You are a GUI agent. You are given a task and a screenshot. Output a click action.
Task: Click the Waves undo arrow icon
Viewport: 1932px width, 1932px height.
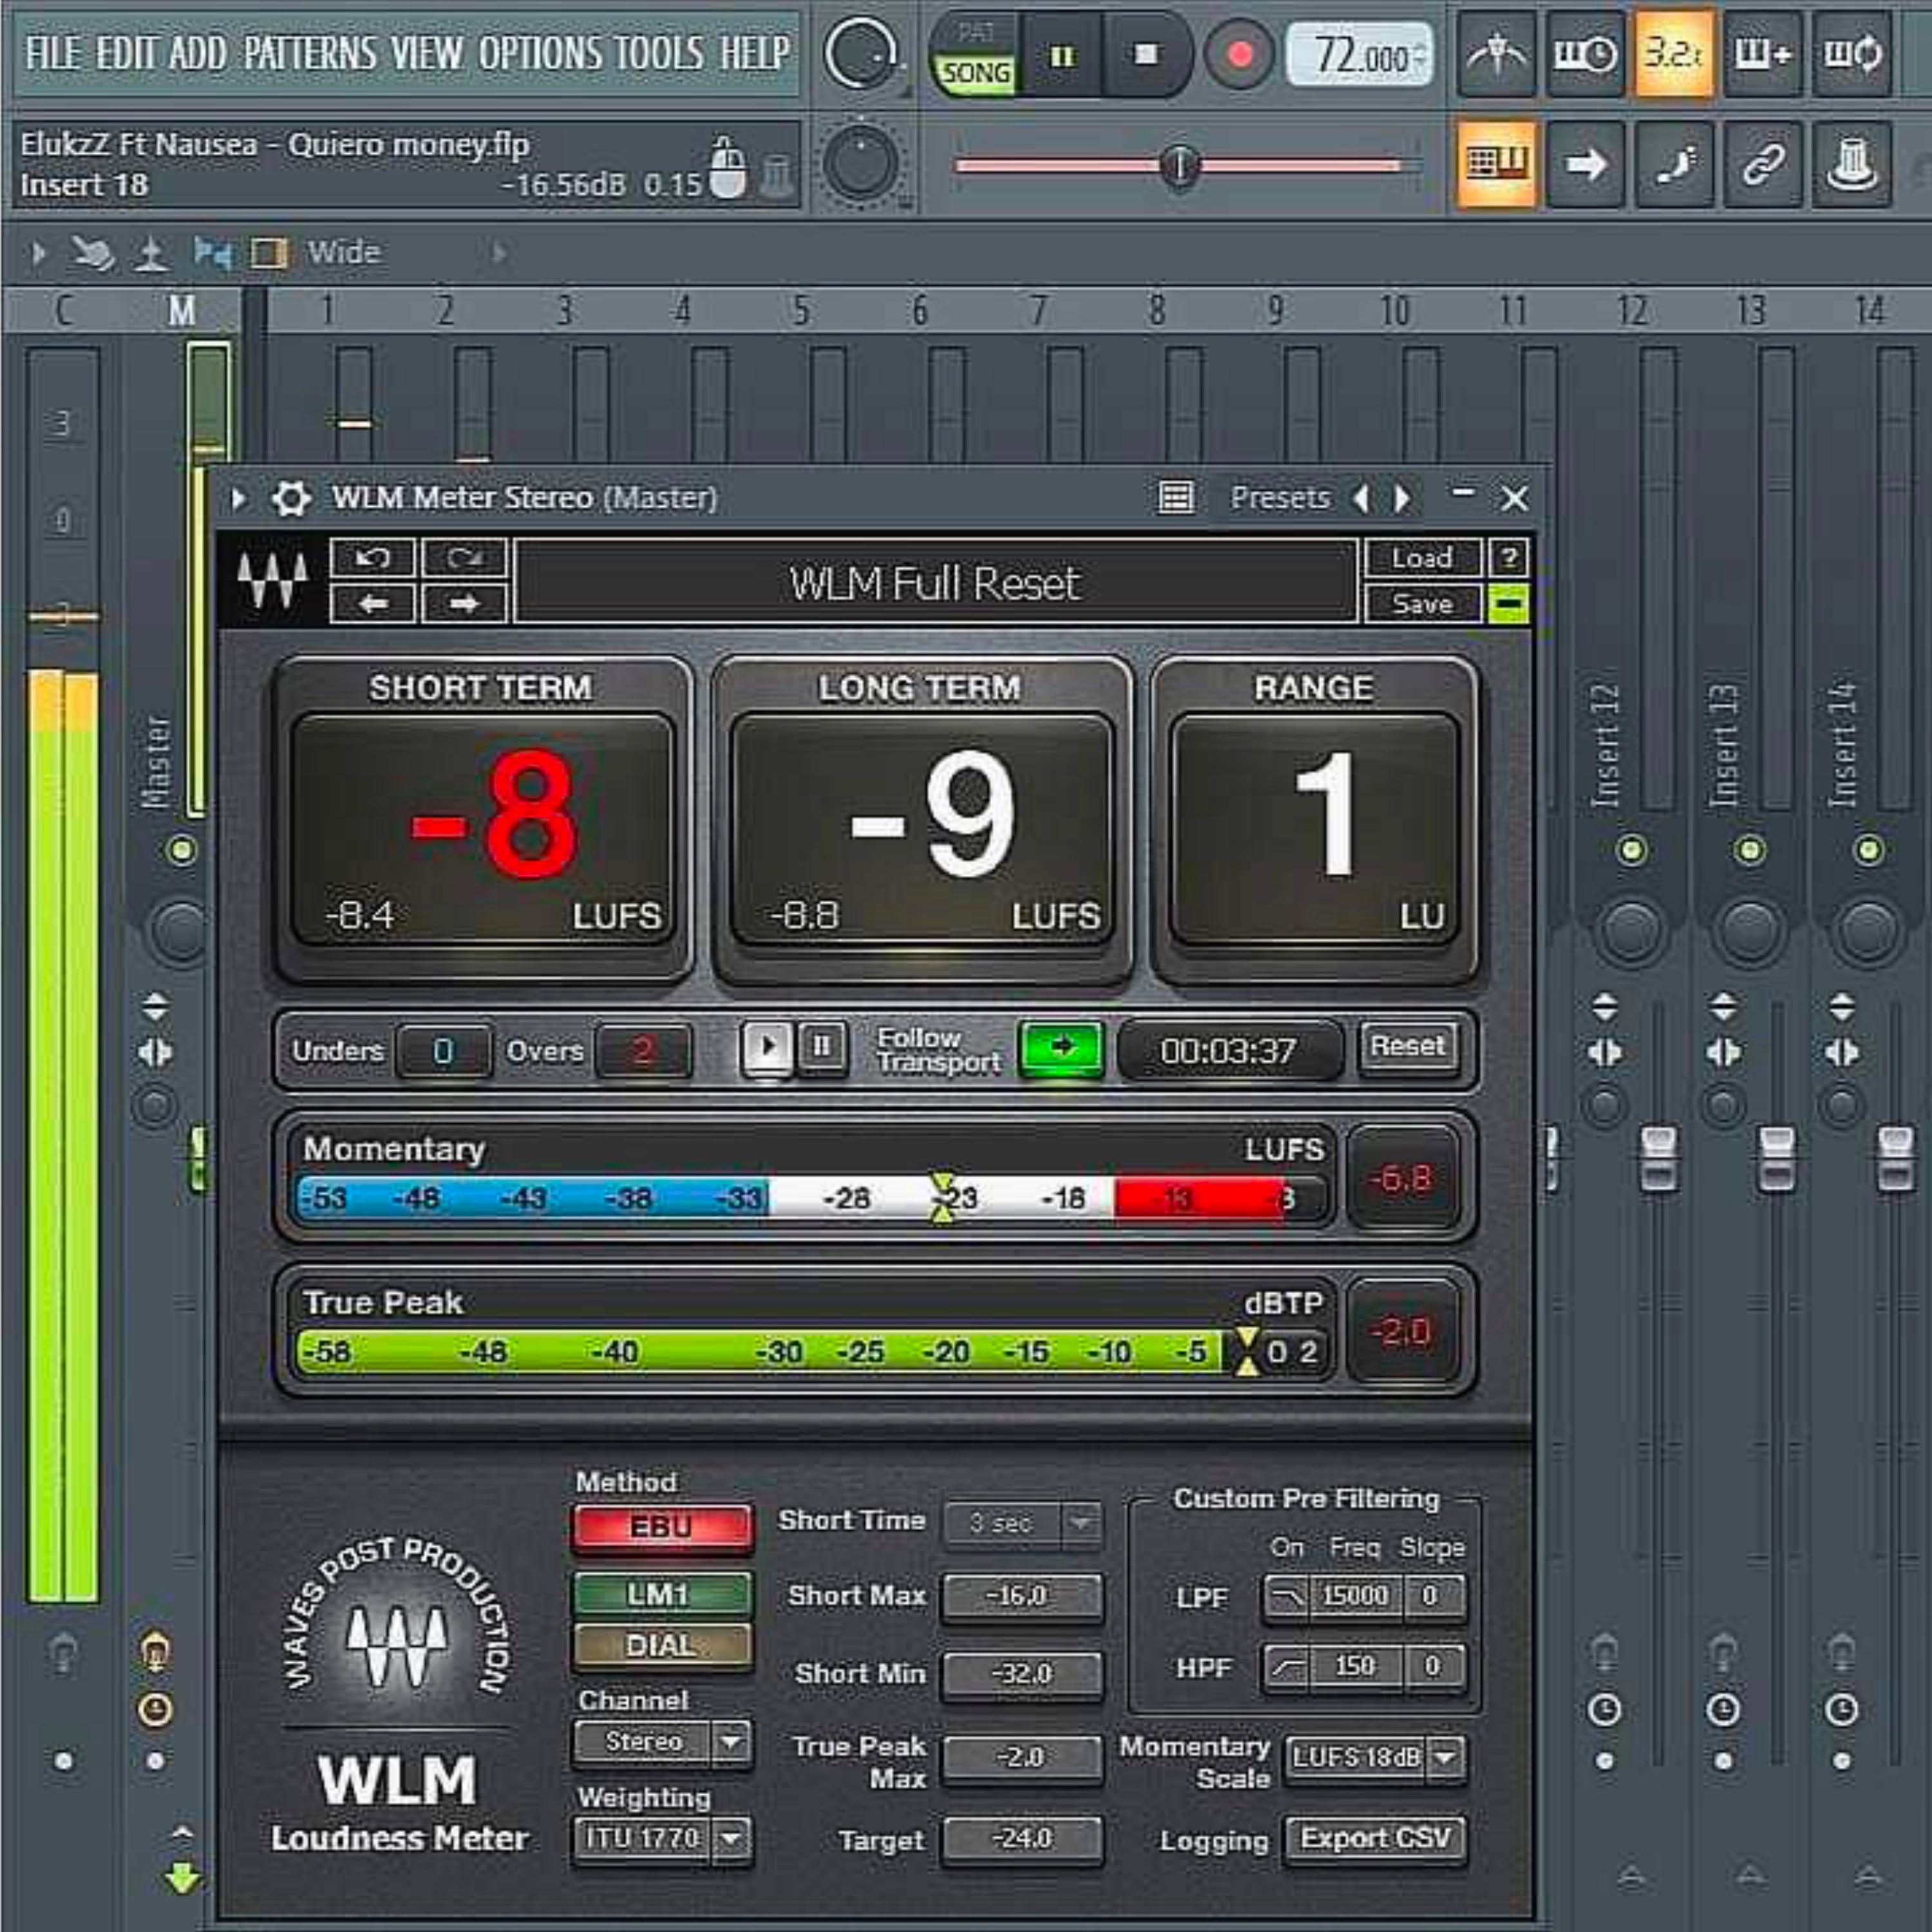pos(372,558)
